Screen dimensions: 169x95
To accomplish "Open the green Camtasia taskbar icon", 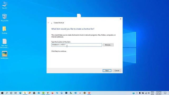I will tap(43, 93).
